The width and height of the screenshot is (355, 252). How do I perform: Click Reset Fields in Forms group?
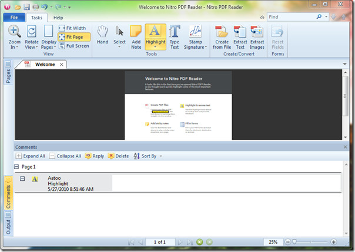click(x=277, y=38)
